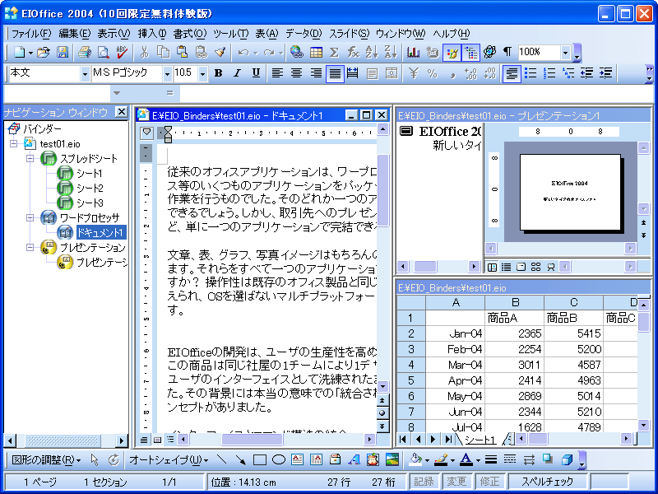This screenshot has width=658, height=494.
Task: Open the style dropdown showing 本文
Action: [86, 74]
